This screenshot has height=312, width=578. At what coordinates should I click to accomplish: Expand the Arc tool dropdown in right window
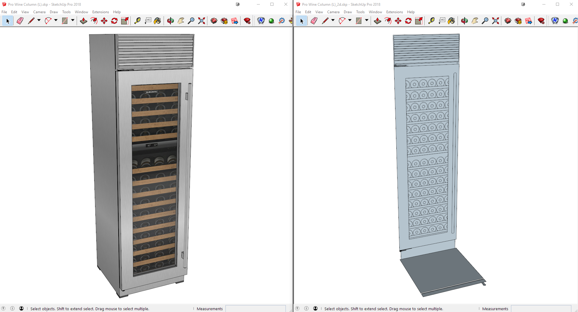point(350,20)
